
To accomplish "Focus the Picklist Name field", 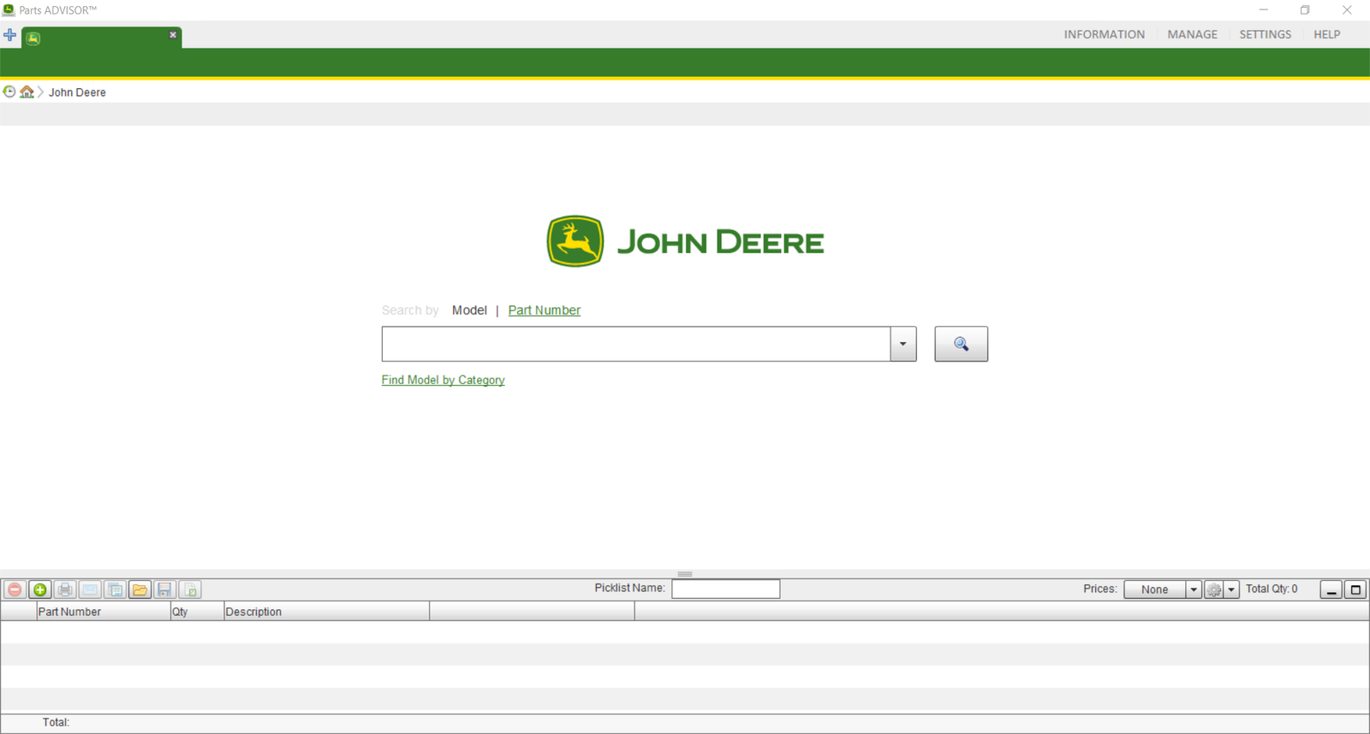I will click(x=725, y=589).
